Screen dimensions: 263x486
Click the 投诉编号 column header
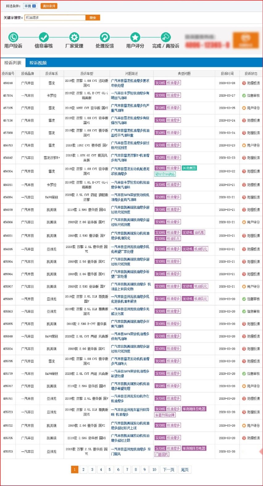pos(8,73)
